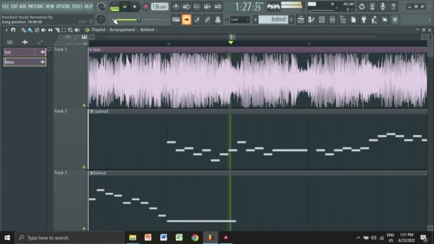434x244 pixels.
Task: Open the Mixer view
Action: point(332,20)
